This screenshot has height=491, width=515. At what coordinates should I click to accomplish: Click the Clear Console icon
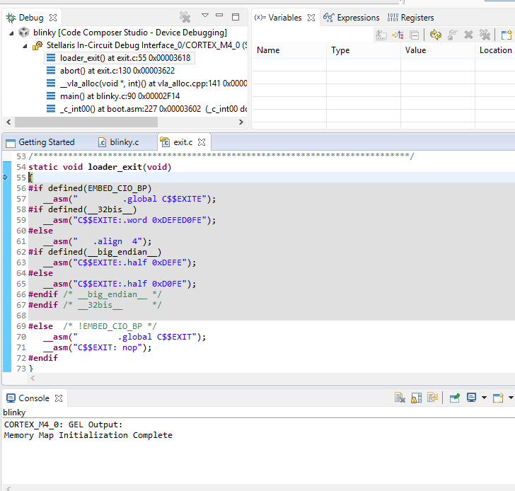tap(400, 398)
